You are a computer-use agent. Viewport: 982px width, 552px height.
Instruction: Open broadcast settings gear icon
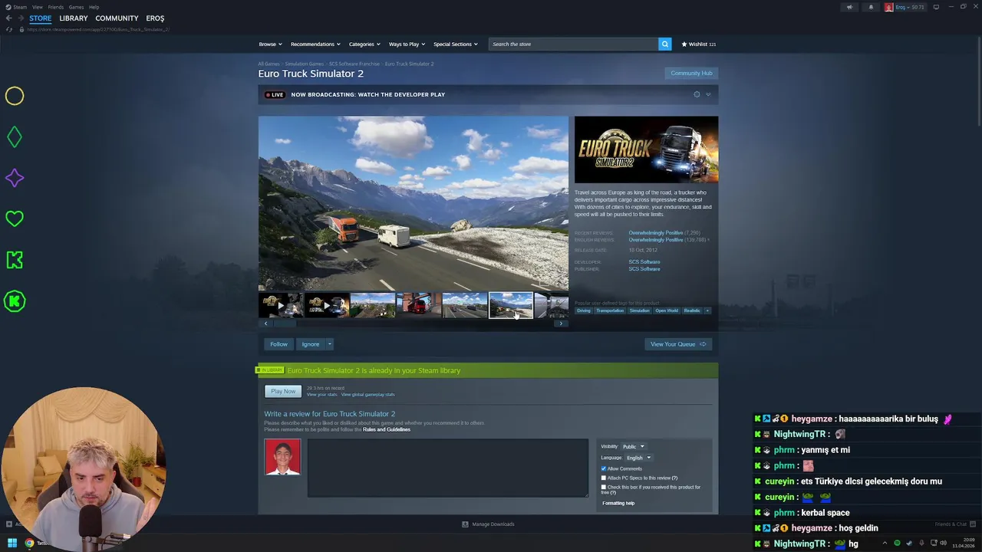pyautogui.click(x=697, y=94)
